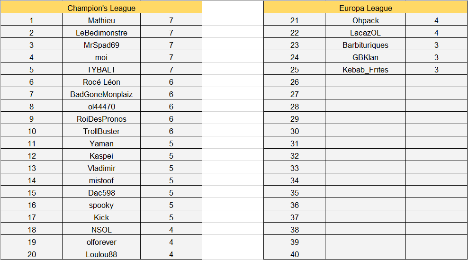Screen dimensions: 468x260
Task: Select the Loulou88 cell
Action: coord(101,254)
